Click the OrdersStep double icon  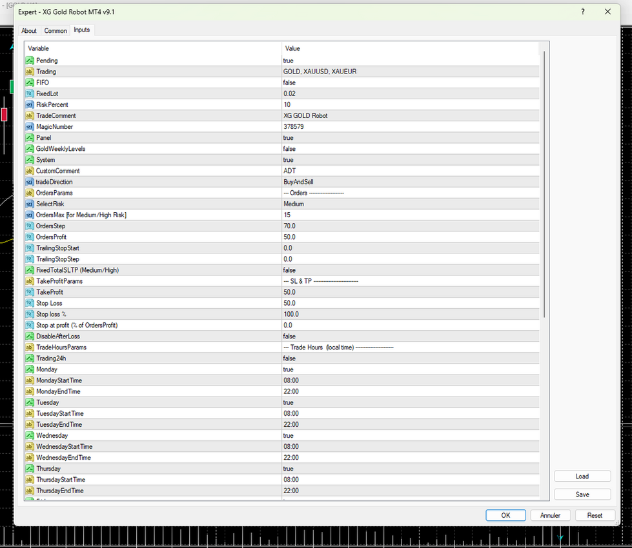click(x=30, y=226)
